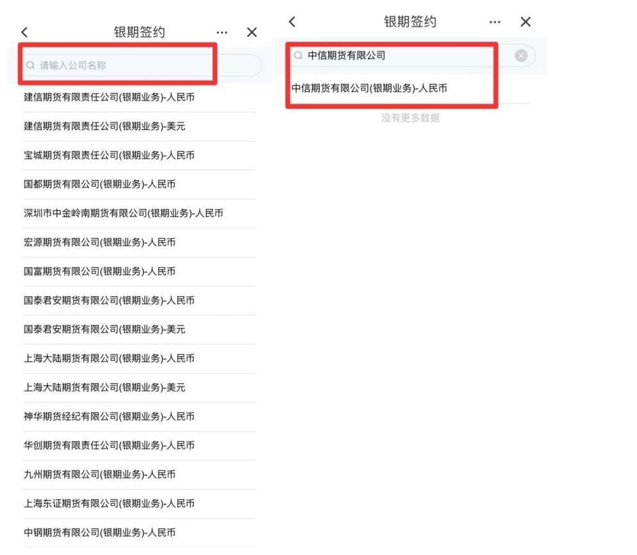The height and width of the screenshot is (555, 637).
Task: Go back using right screen's back arrow
Action: (292, 22)
